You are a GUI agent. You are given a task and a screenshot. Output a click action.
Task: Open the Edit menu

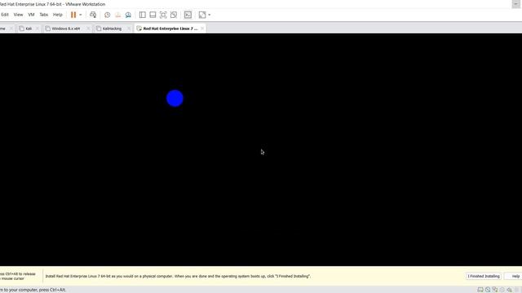5,15
